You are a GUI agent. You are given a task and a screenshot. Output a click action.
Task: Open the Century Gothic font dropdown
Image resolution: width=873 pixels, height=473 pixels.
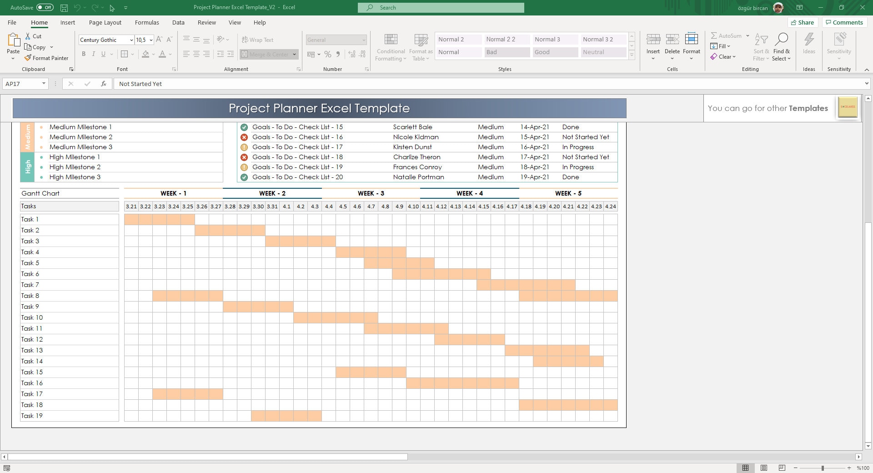pos(131,40)
